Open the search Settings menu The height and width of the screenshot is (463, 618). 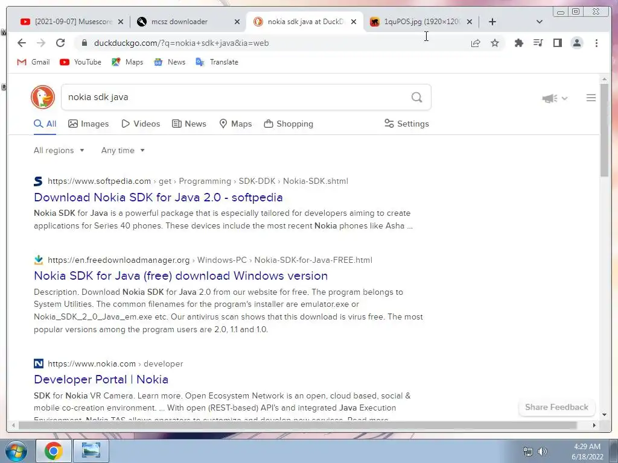pos(406,124)
